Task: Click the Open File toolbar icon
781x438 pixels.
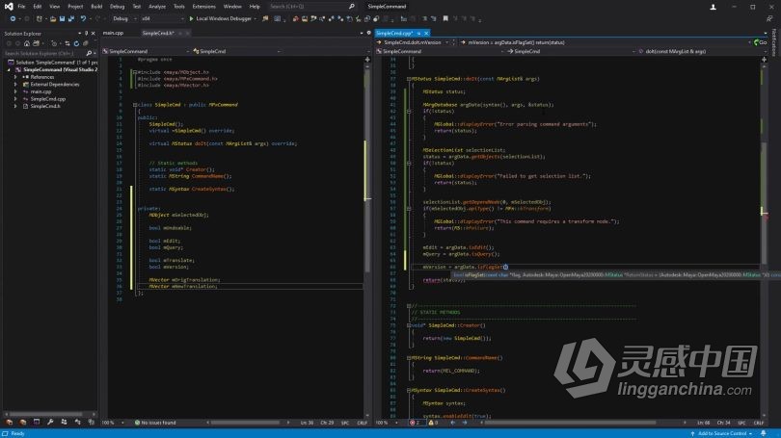Action: [53, 19]
